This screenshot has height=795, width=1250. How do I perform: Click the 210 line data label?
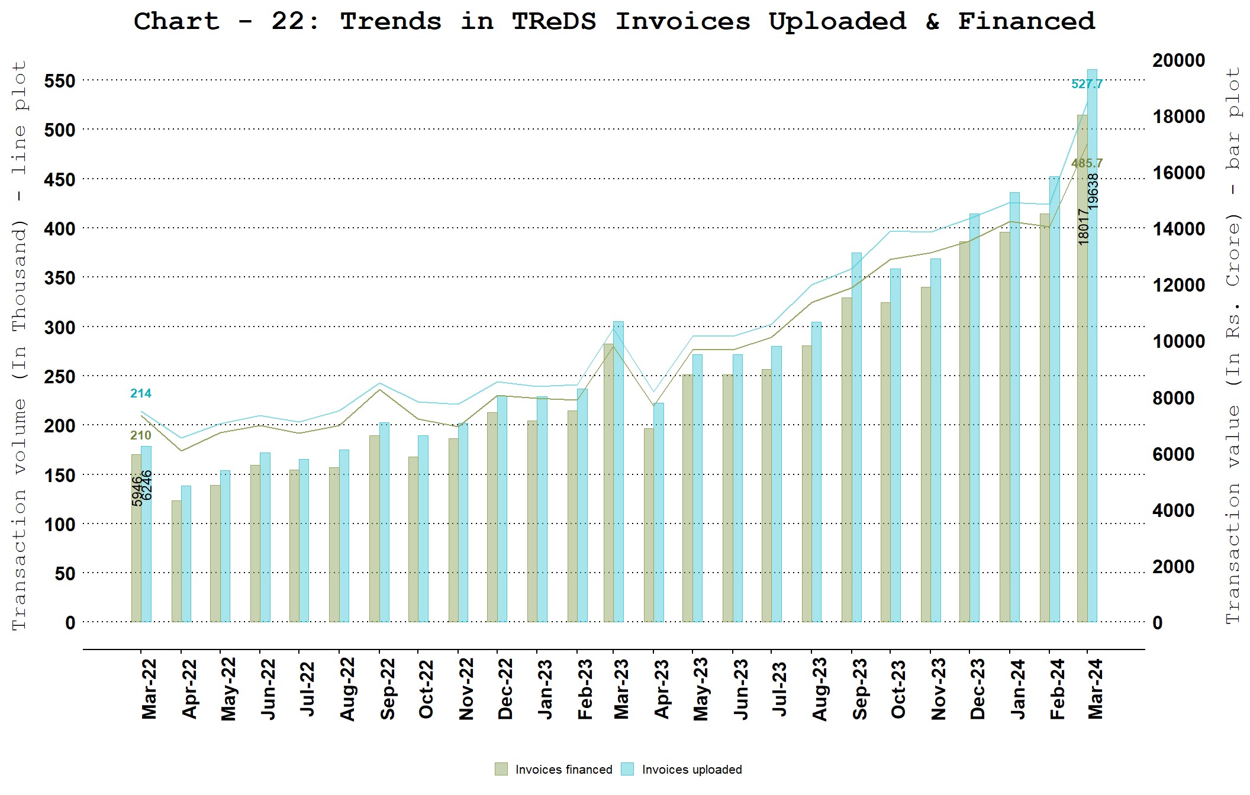point(141,435)
